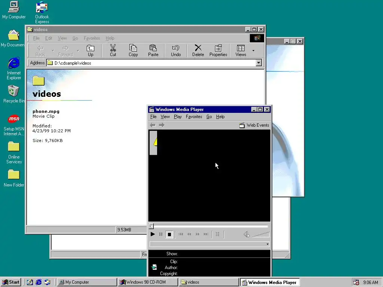
Task: Expand the Address bar dropdown
Action: (x=259, y=63)
